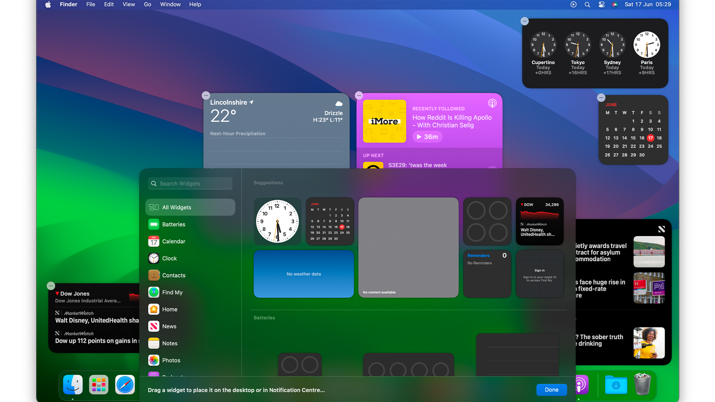Screen dimensions: 715x402
Task: Select Find My in widget list
Action: coord(172,292)
